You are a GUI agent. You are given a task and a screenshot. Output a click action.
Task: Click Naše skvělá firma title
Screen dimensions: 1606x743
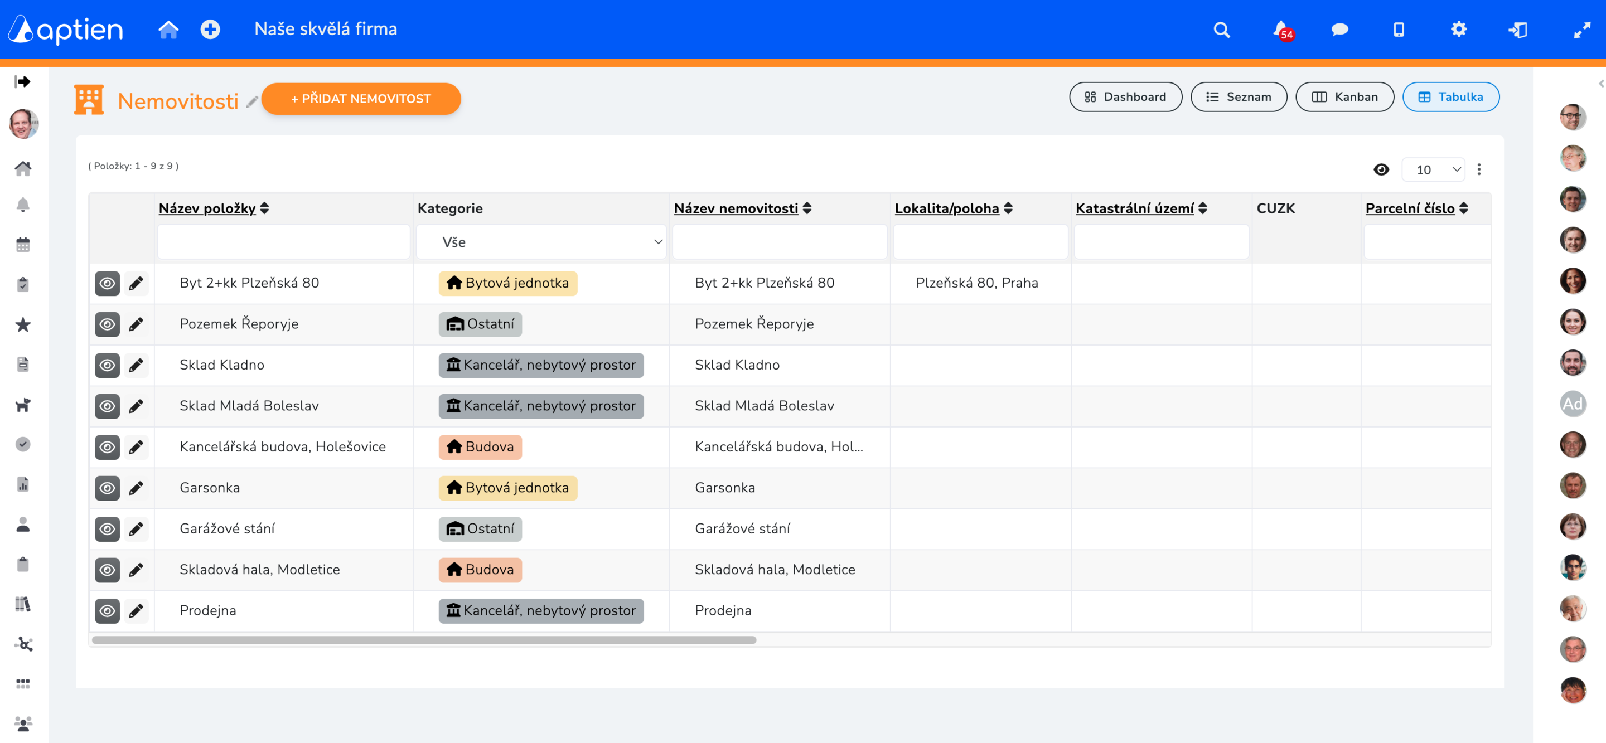(x=326, y=28)
